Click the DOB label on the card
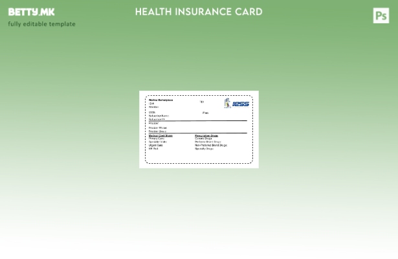Image resolution: width=398 pixels, height=259 pixels. coord(152,113)
